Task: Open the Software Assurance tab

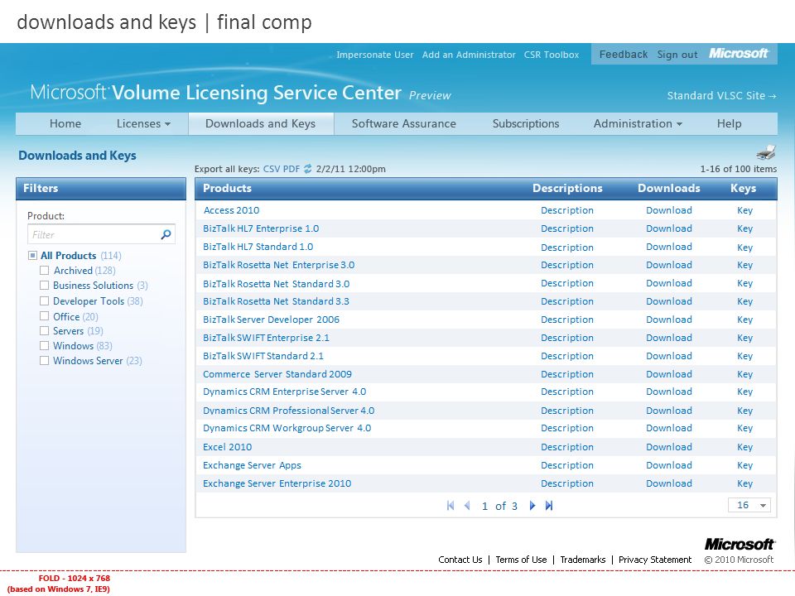Action: click(404, 123)
